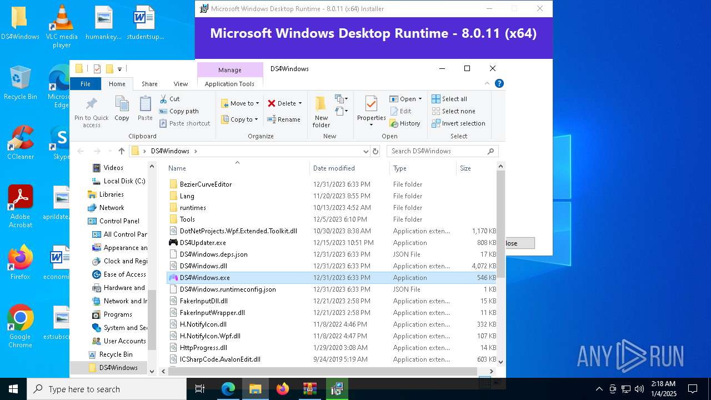Open Adobe Acrobat desktop shortcut
Image resolution: width=711 pixels, height=400 pixels.
[x=21, y=206]
